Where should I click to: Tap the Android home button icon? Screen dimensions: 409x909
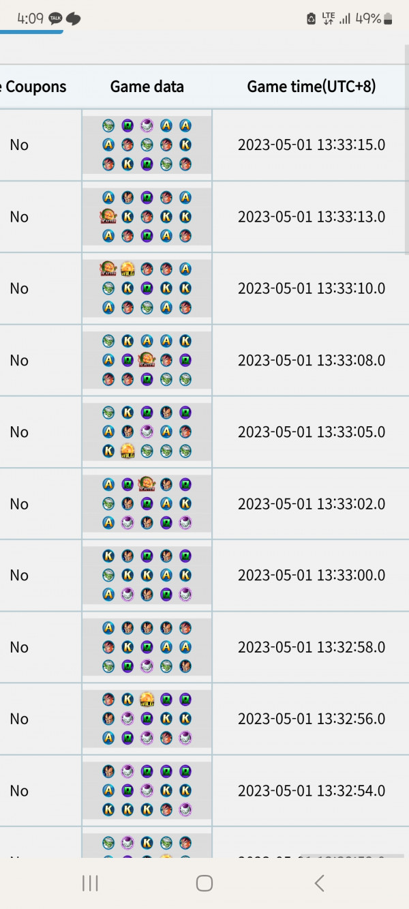[x=204, y=883]
